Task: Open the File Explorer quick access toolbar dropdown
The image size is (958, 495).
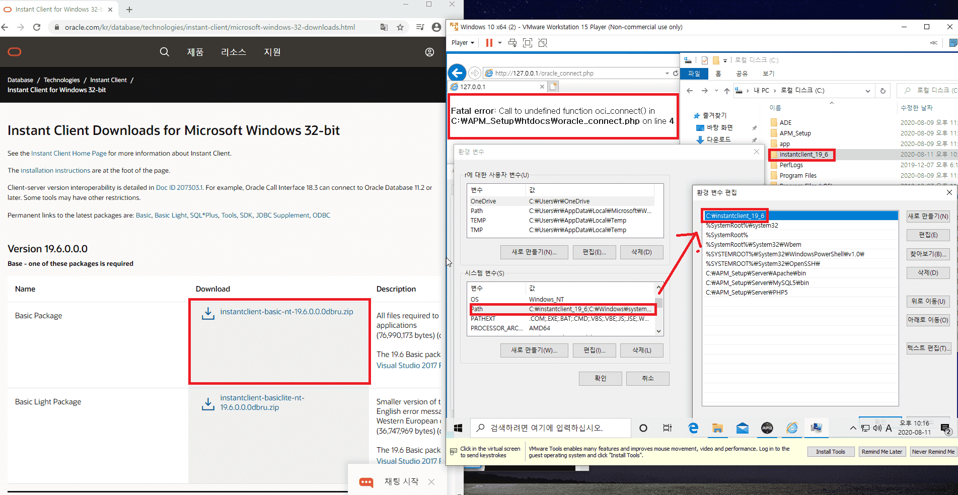Action: tap(725, 60)
